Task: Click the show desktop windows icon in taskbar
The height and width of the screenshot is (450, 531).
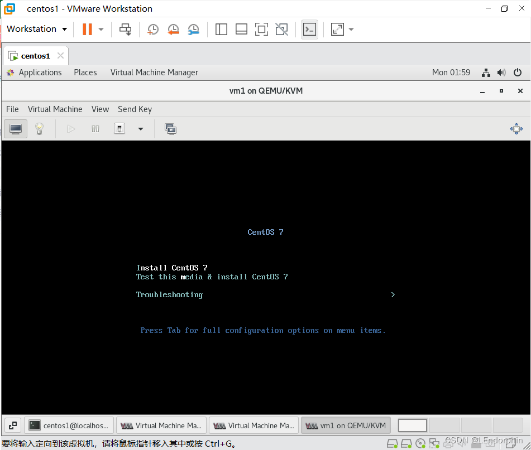Action: [x=13, y=425]
